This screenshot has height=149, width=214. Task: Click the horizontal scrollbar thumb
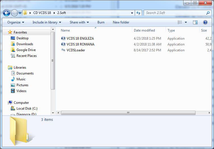coord(128,113)
